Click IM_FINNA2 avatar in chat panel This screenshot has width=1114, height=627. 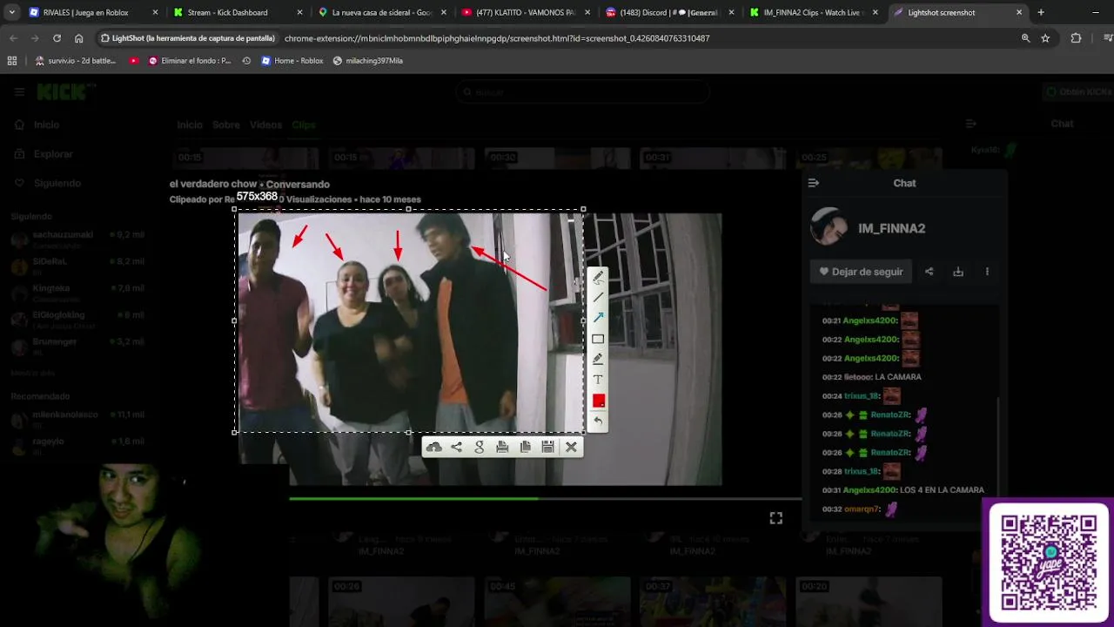coord(829,226)
